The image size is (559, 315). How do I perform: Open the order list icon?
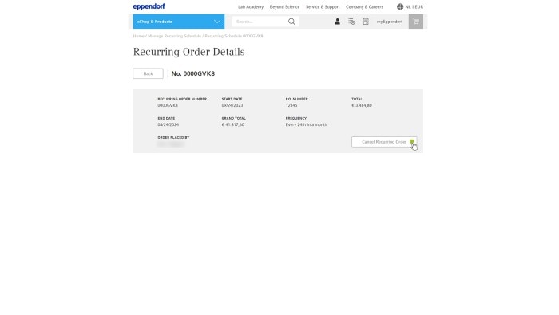click(x=366, y=22)
